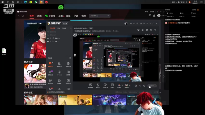Toggle visibility of 摄像头 1 layer

[x=48, y=38]
